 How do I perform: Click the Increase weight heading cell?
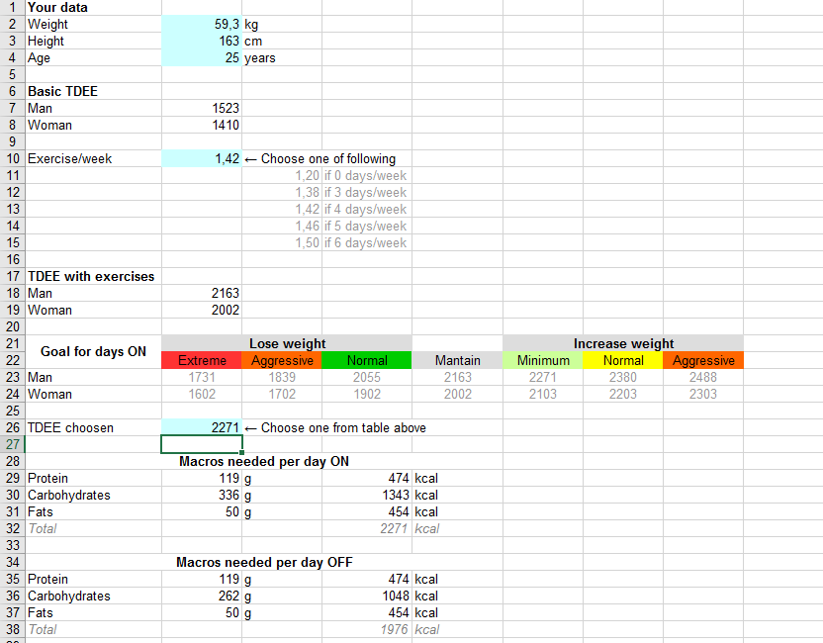click(x=622, y=343)
